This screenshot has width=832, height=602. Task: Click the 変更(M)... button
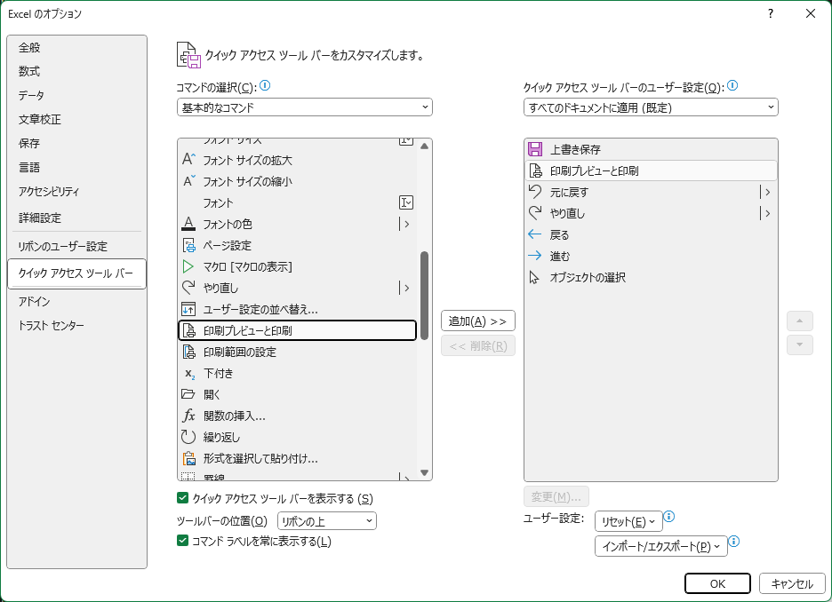(x=556, y=496)
